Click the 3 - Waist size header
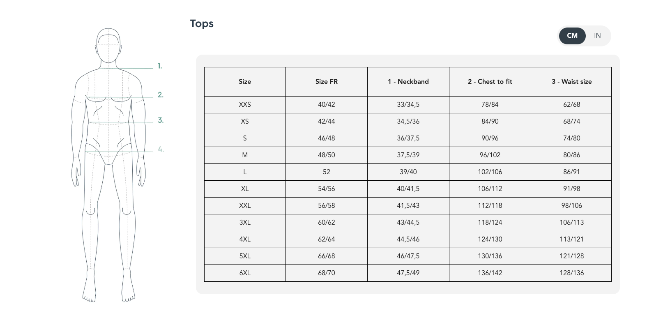This screenshot has width=670, height=322. tap(571, 82)
